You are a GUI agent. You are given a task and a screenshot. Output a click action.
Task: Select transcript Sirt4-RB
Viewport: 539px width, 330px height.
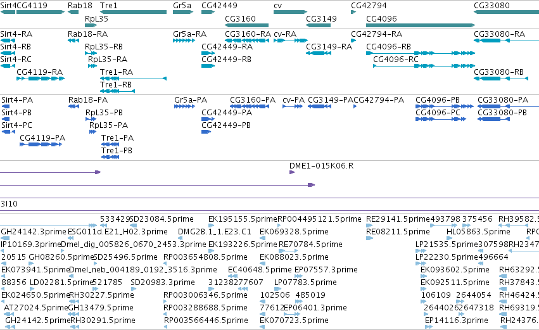16,47
